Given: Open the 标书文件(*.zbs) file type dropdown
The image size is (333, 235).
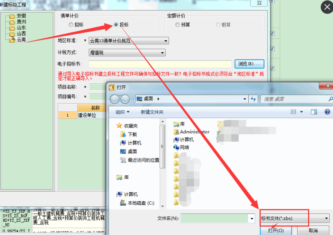Looking at the screenshot, I should [x=295, y=218].
